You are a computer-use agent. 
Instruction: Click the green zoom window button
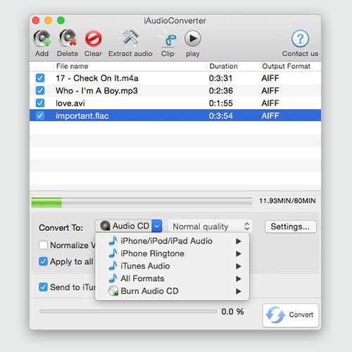click(x=61, y=20)
